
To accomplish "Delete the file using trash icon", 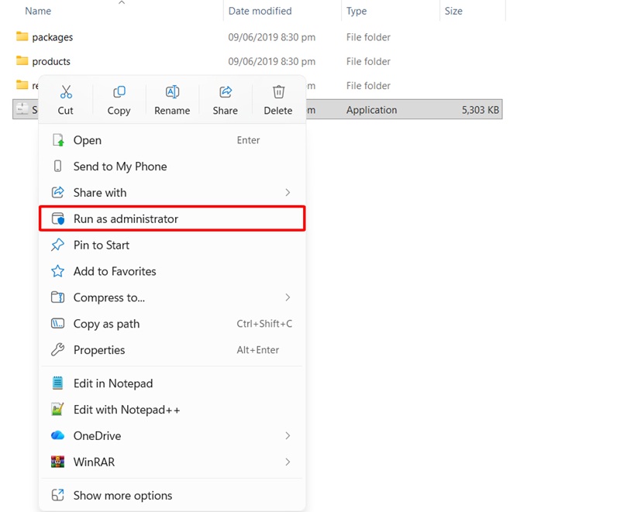I will 277,93.
